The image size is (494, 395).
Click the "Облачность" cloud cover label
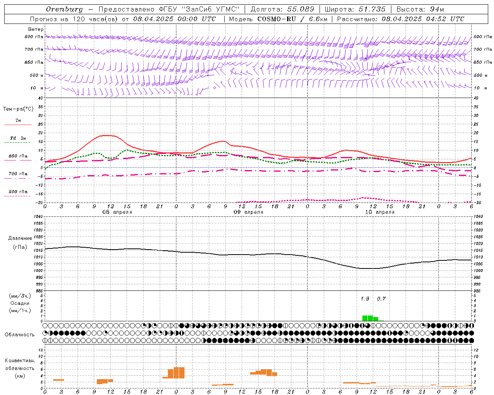(x=20, y=335)
